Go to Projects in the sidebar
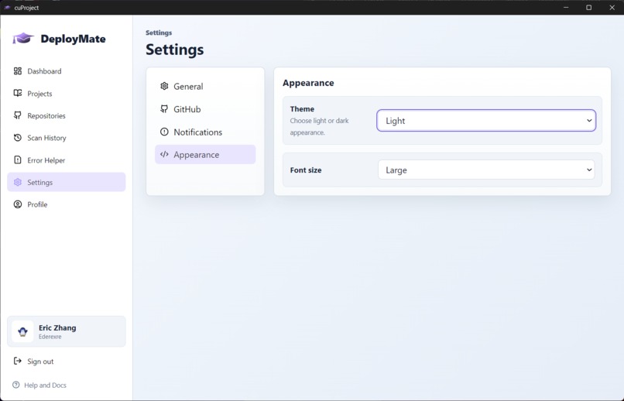This screenshot has width=624, height=401. tap(67, 94)
